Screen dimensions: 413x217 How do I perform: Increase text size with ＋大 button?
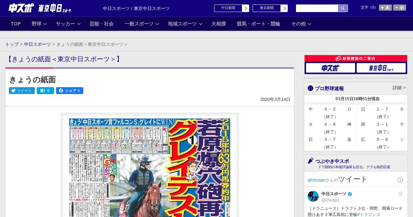click(385, 8)
